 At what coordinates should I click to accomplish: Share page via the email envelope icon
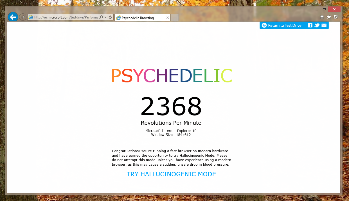324,26
